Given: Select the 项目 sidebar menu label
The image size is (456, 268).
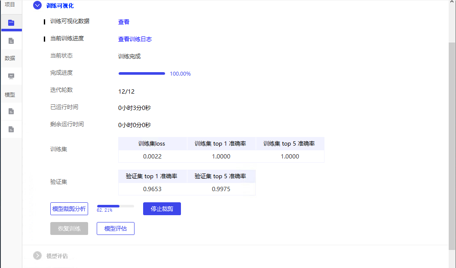Looking at the screenshot, I should (x=10, y=5).
